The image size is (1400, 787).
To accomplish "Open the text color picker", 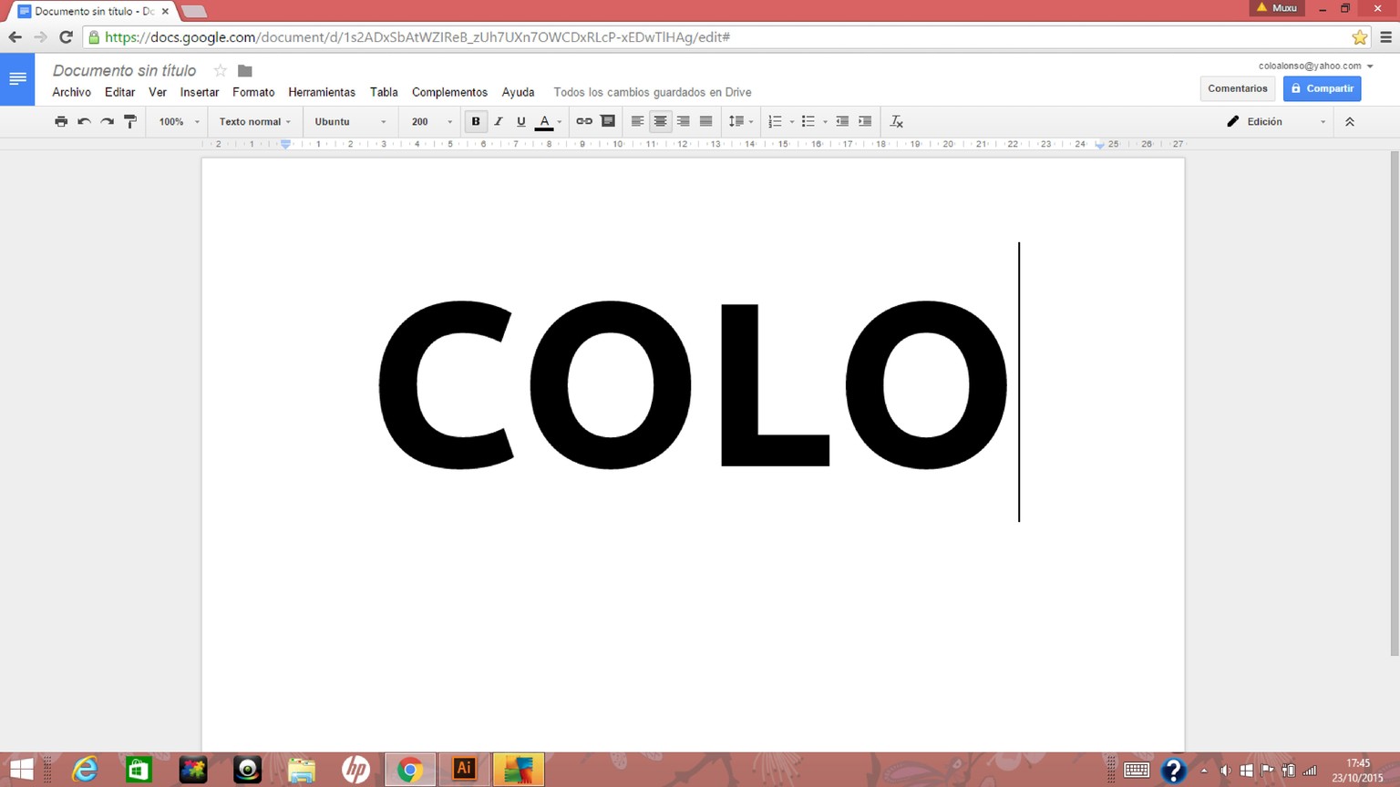I will 548,121.
